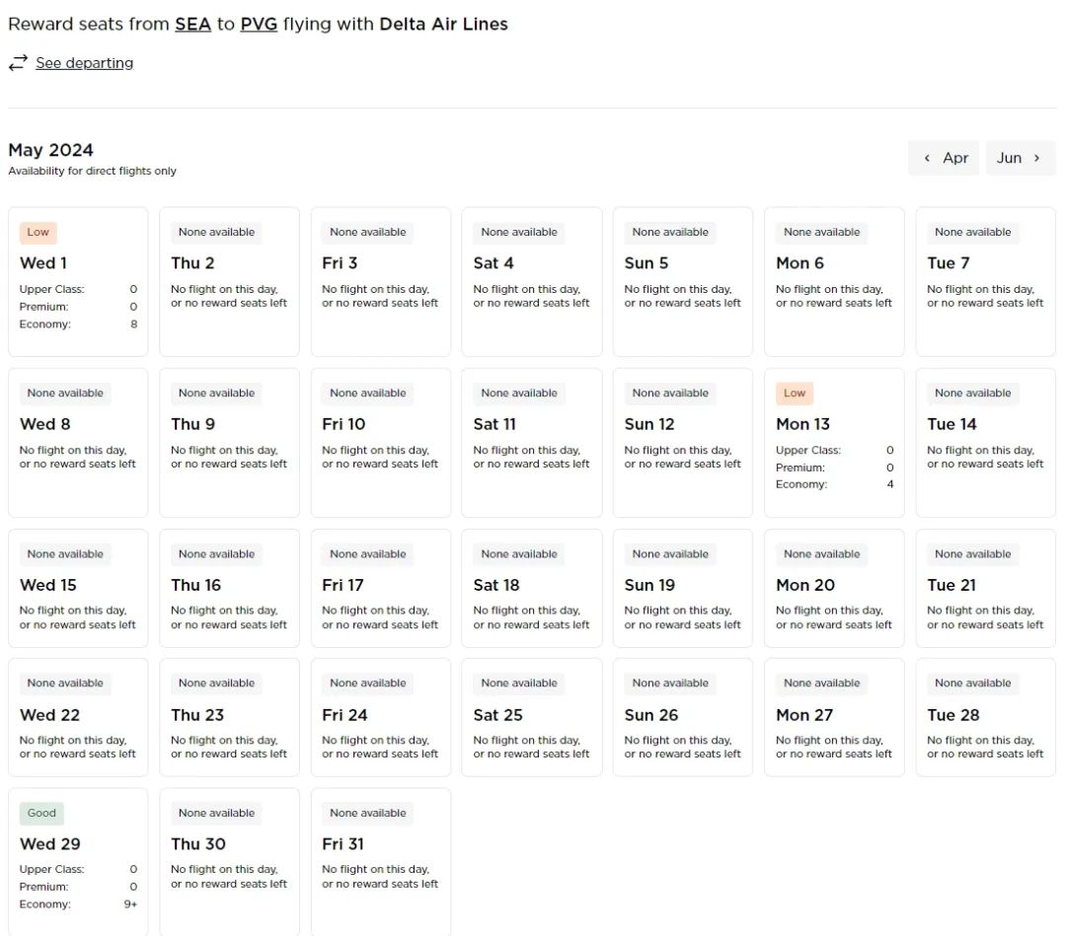The width and height of the screenshot is (1066, 936).
Task: Click the Good badge on Wed 29
Action: (x=41, y=814)
